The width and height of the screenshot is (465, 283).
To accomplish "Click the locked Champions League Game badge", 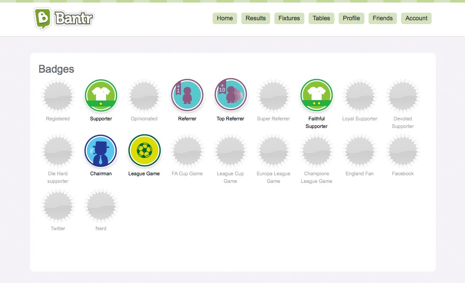I will [317, 151].
